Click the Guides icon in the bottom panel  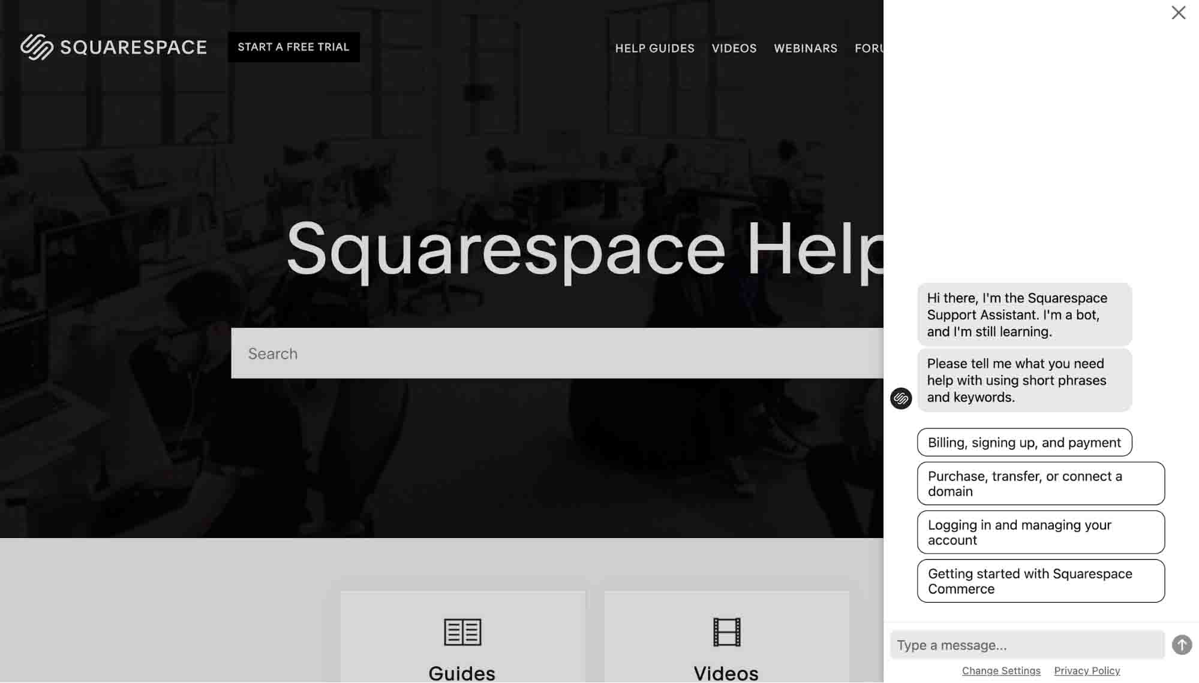tap(462, 631)
